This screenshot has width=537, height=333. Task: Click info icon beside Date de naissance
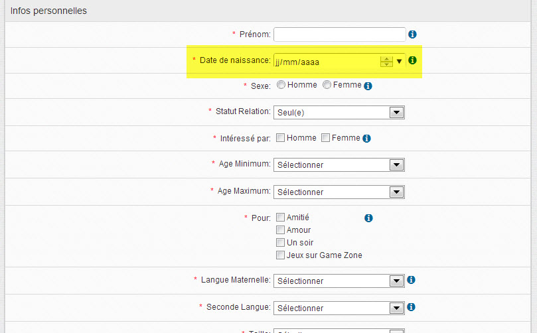point(412,60)
